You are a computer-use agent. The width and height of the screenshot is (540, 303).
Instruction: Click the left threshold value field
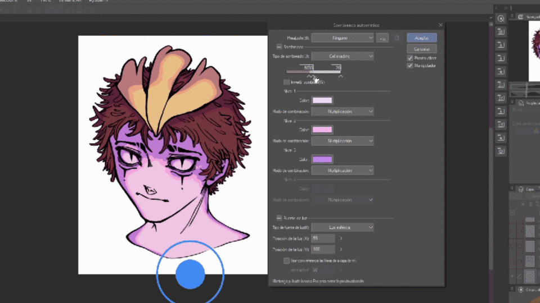tap(307, 67)
